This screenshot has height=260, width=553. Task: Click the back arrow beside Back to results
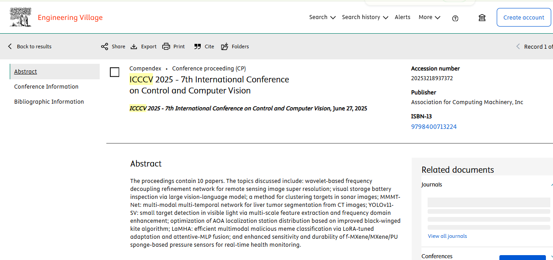point(10,47)
